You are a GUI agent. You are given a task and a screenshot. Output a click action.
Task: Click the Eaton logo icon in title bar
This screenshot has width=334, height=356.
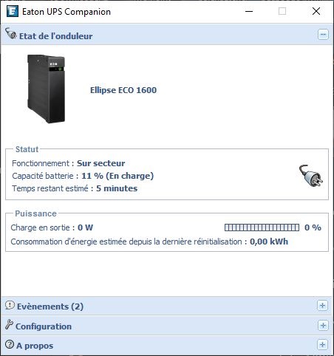tap(13, 11)
